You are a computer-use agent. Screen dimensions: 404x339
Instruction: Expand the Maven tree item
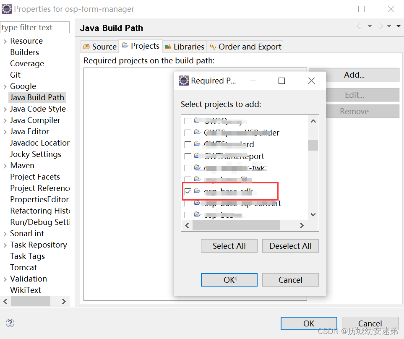click(5, 165)
